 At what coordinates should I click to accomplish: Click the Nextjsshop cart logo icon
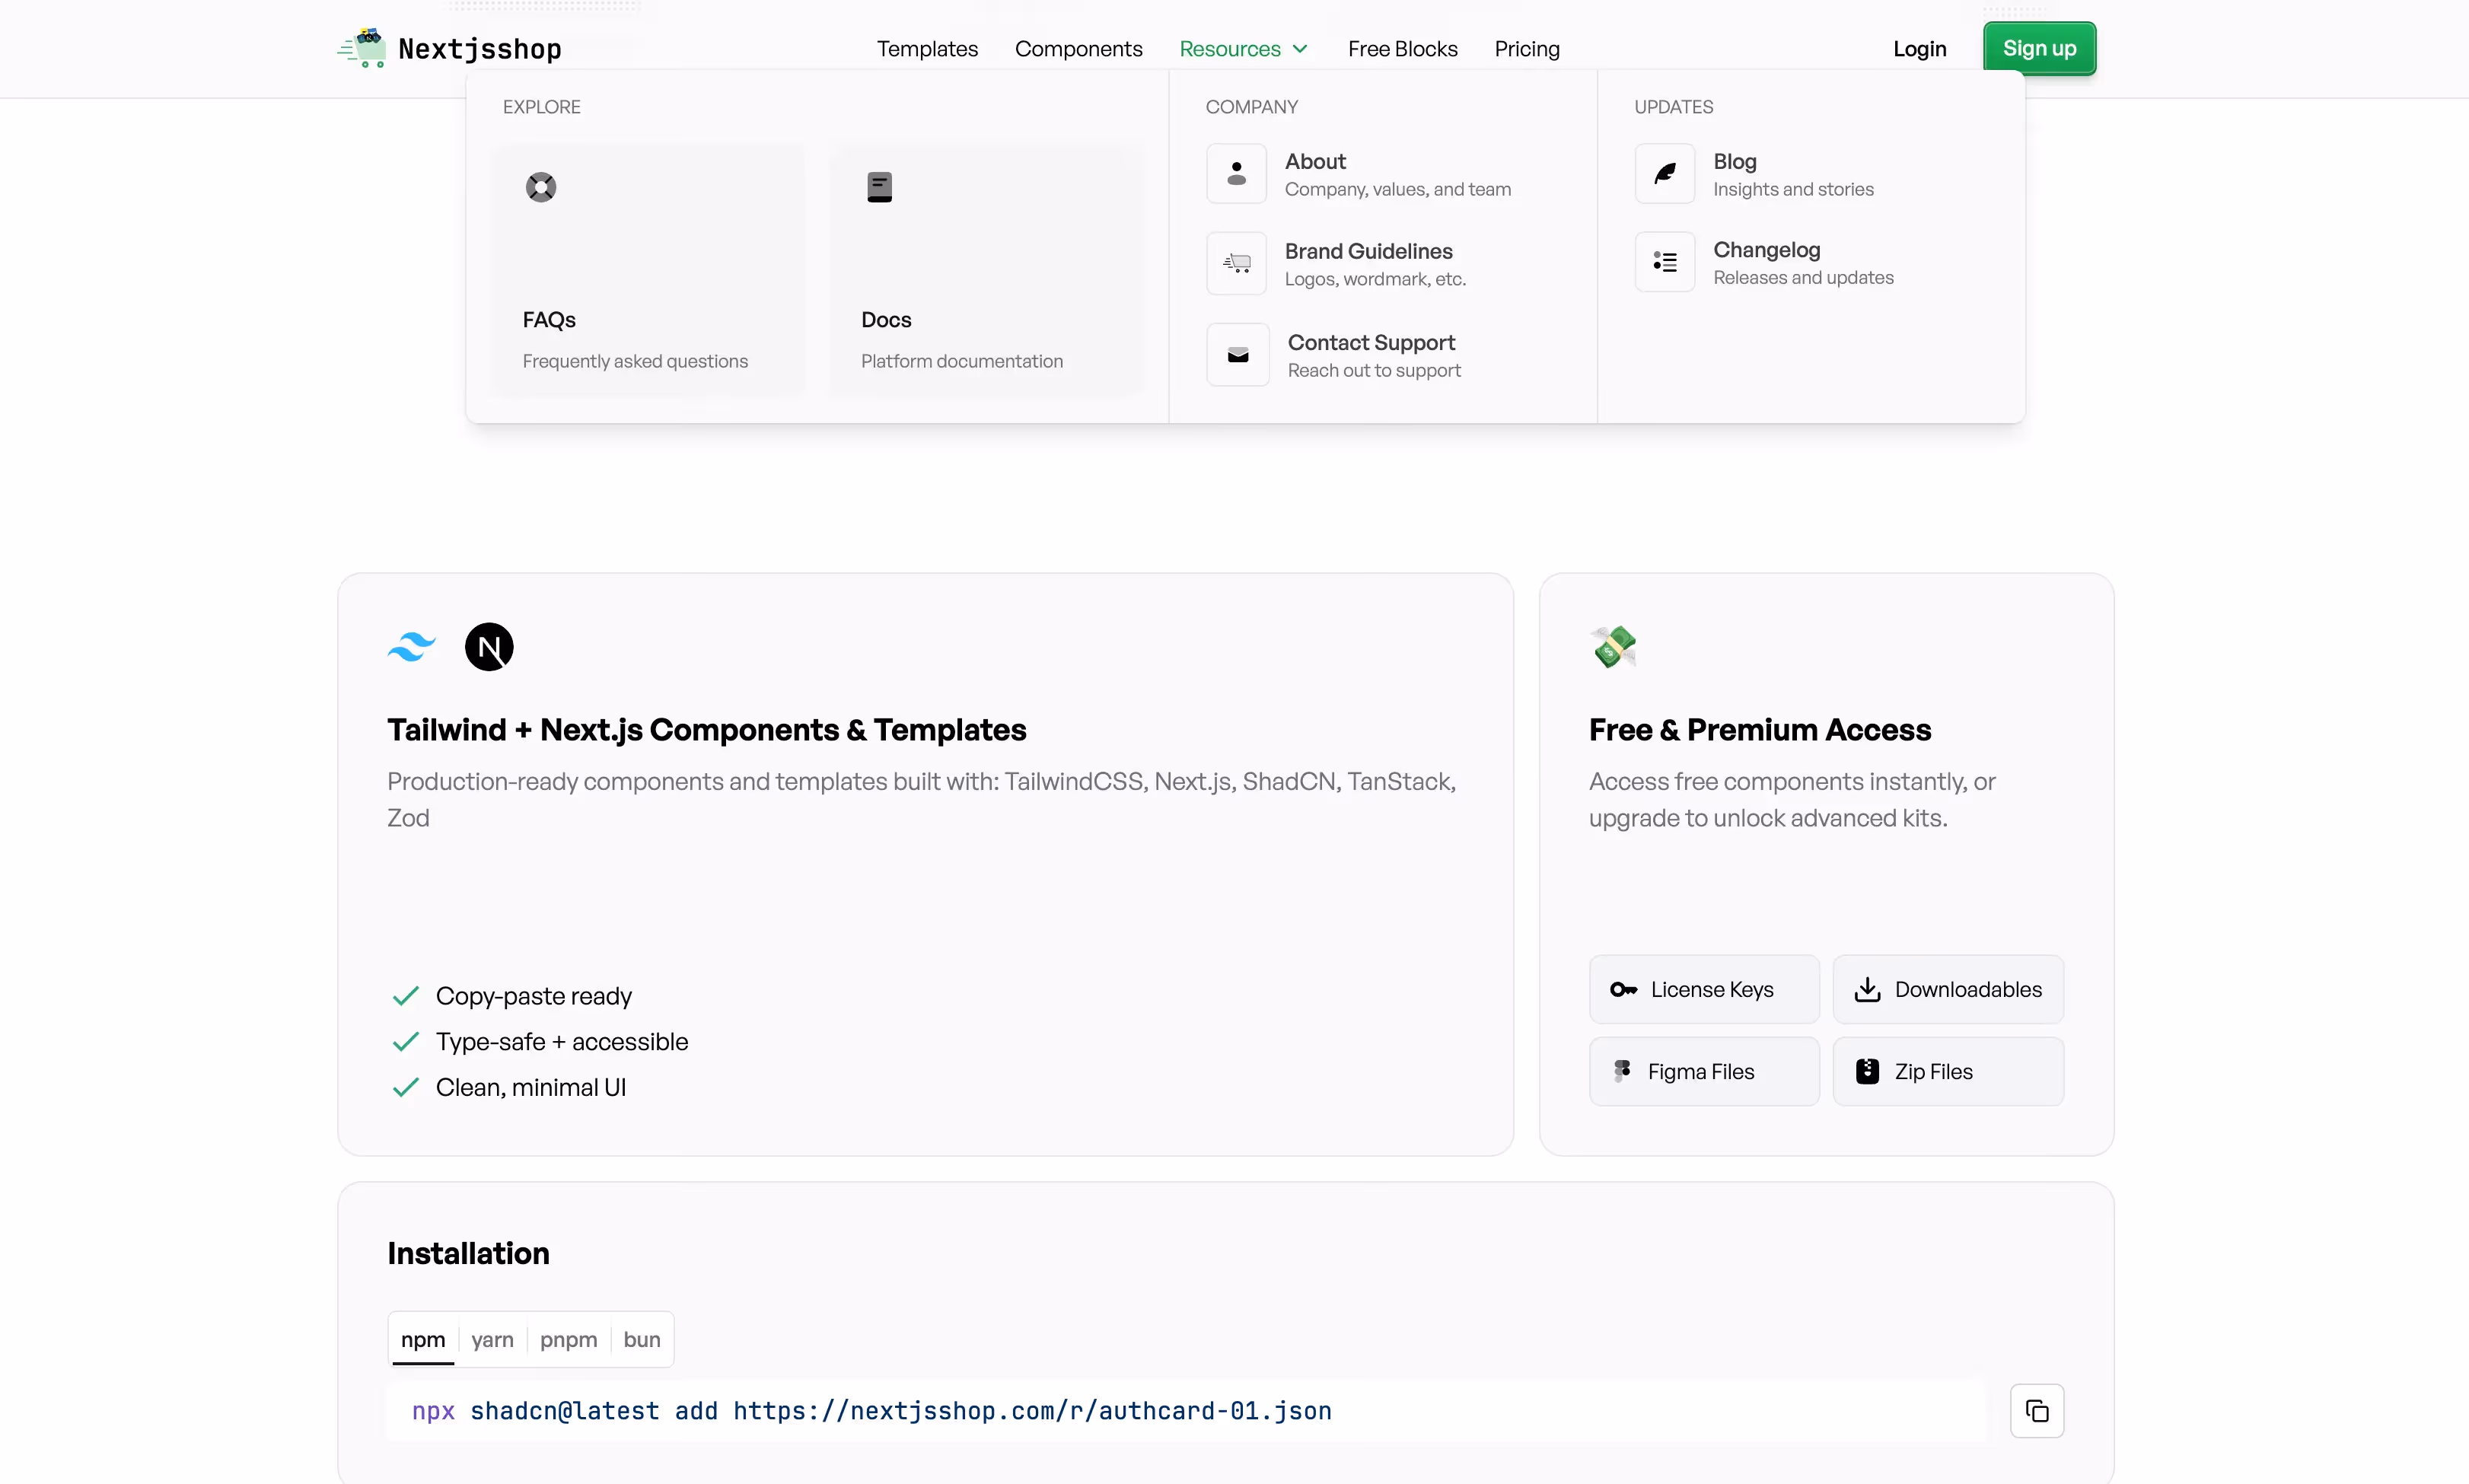pyautogui.click(x=364, y=48)
